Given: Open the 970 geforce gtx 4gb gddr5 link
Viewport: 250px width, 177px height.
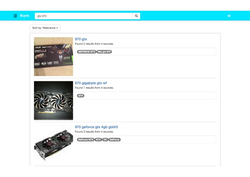Looking at the screenshot, I should [96, 127].
